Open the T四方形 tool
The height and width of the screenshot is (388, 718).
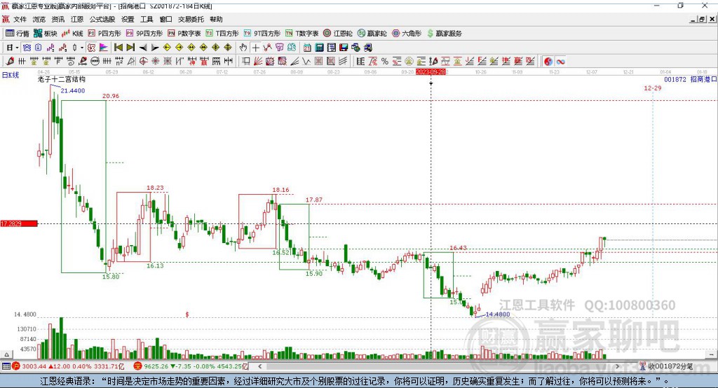click(222, 34)
